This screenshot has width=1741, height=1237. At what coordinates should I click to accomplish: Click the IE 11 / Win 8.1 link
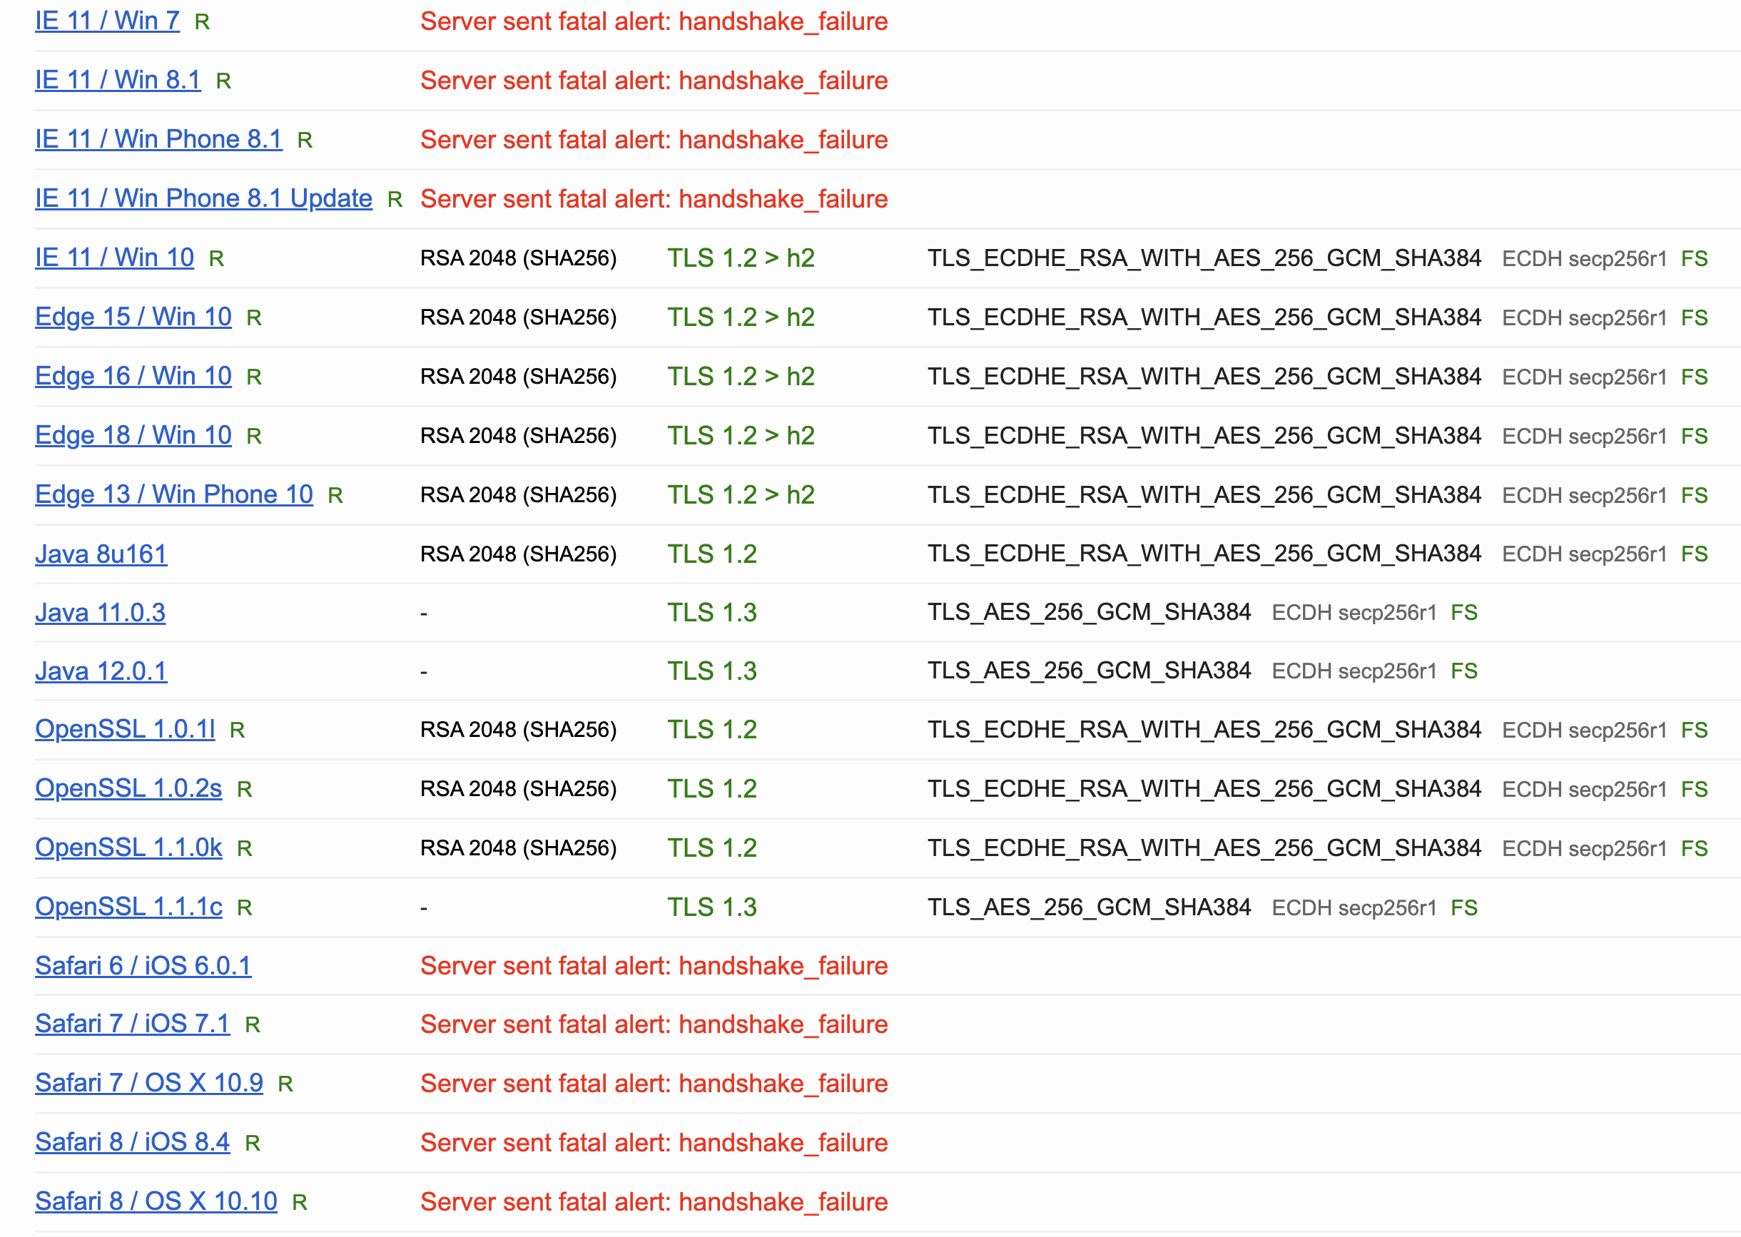coord(117,80)
